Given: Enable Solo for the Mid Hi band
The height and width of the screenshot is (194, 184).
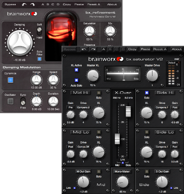Looking at the screenshot, I should (99, 93).
